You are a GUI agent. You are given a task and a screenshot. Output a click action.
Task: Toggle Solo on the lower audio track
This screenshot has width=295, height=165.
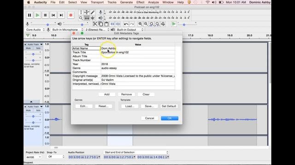38,110
